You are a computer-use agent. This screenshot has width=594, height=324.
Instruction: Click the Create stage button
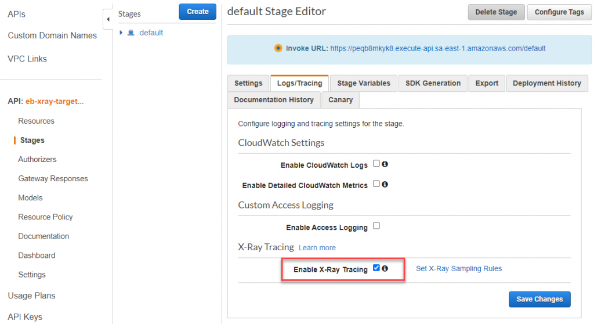pyautogui.click(x=197, y=12)
